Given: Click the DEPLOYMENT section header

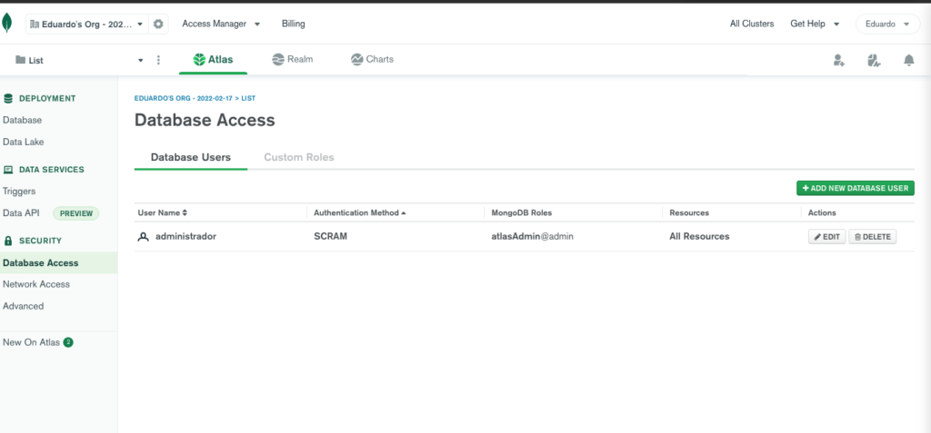Looking at the screenshot, I should [40, 98].
